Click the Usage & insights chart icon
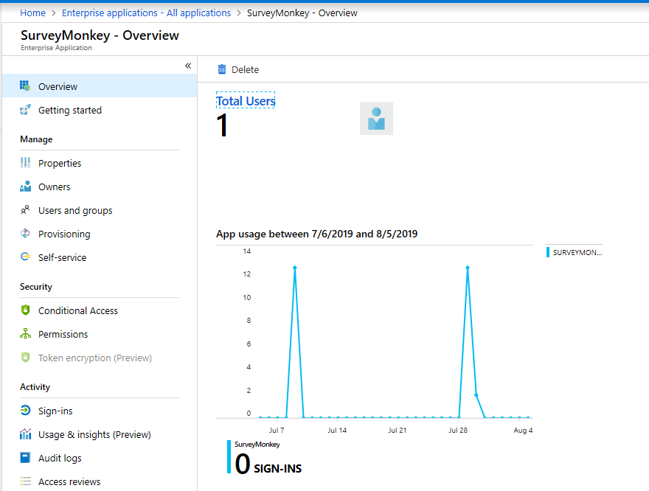Screen dimensions: 649x491 pos(25,434)
